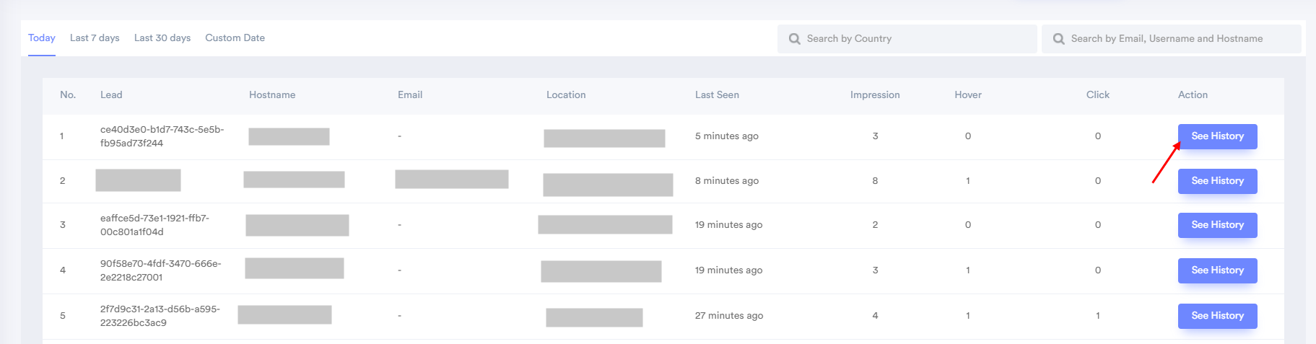The width and height of the screenshot is (1316, 344).
Task: Choose the Custom Date tab
Action: click(x=235, y=38)
